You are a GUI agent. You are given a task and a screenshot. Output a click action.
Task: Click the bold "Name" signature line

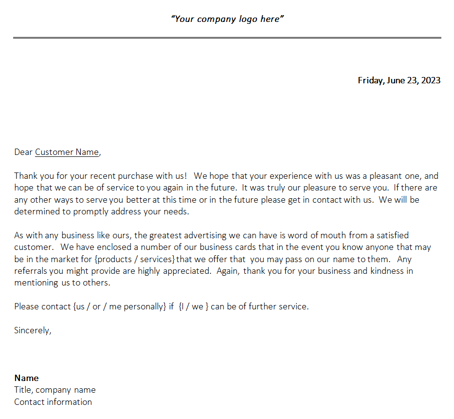[26, 378]
